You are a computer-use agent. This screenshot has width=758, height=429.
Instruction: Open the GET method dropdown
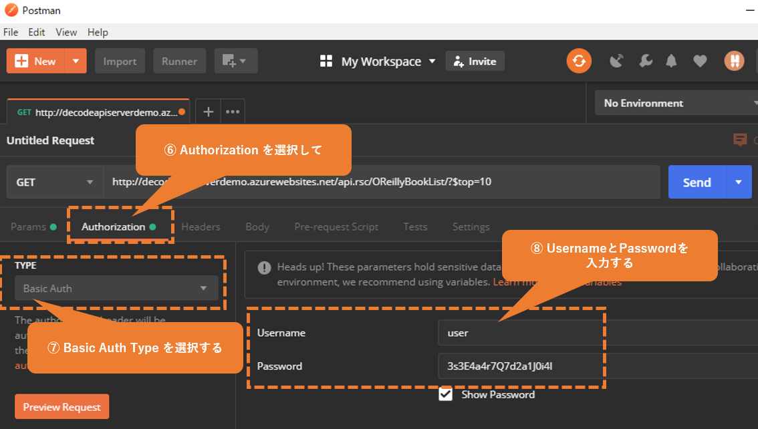[x=55, y=182]
